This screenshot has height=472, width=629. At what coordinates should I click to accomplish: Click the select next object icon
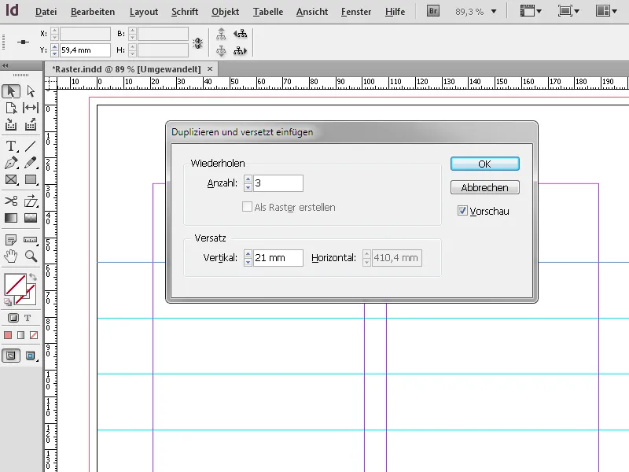point(241,51)
